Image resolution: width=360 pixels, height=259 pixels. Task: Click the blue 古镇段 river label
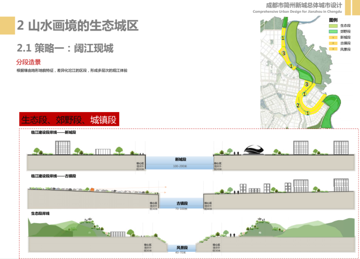[181, 203]
